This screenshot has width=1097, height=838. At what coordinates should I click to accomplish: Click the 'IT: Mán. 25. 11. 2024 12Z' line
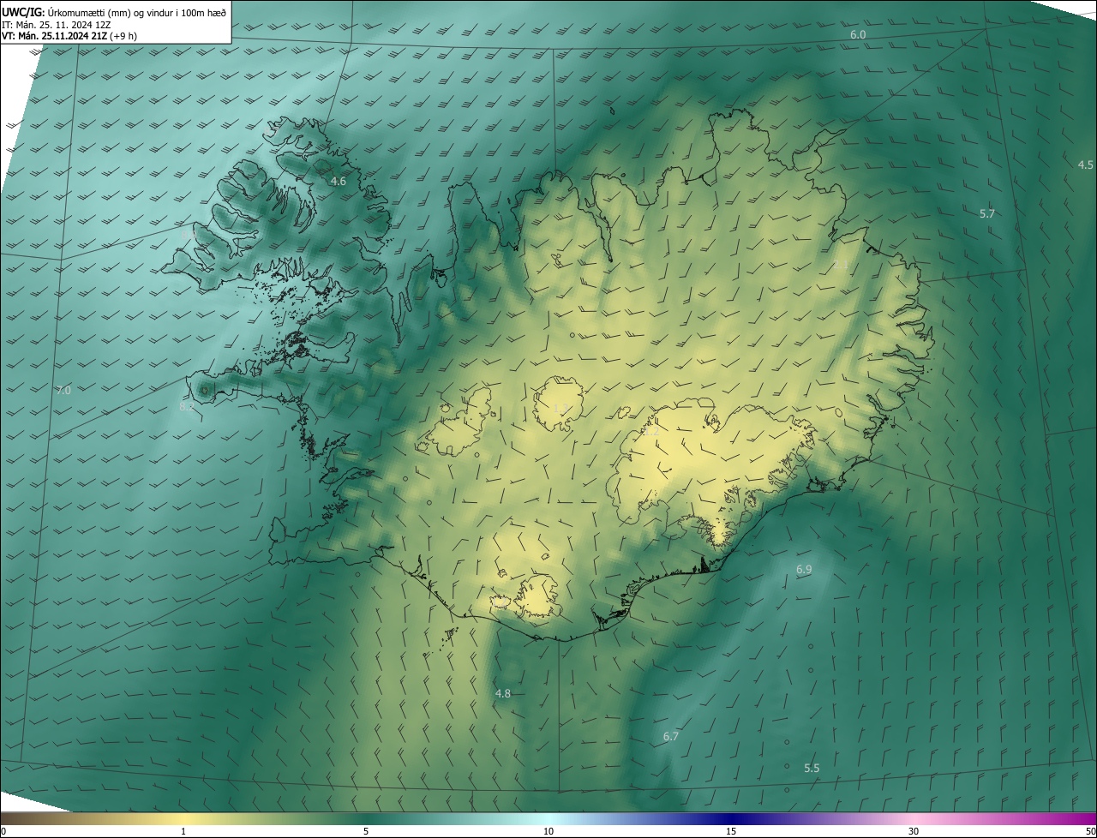pos(56,24)
